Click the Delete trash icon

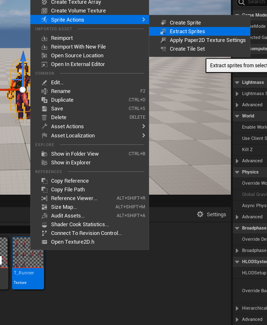44,117
